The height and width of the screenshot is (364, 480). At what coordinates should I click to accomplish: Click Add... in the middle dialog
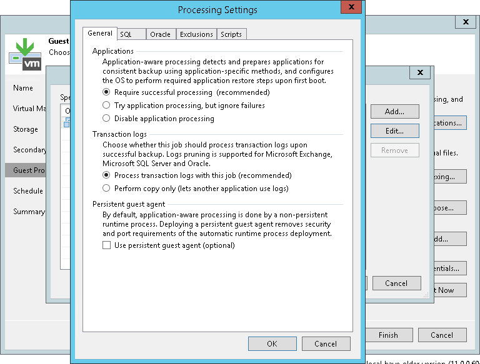click(x=394, y=112)
